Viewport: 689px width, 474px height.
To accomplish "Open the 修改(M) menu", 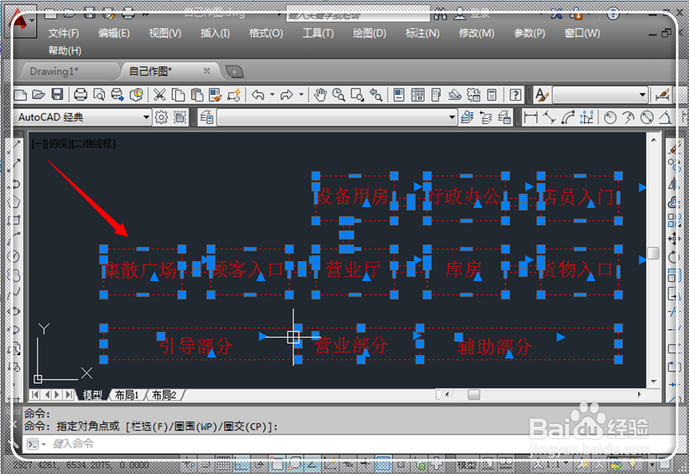I will [476, 34].
